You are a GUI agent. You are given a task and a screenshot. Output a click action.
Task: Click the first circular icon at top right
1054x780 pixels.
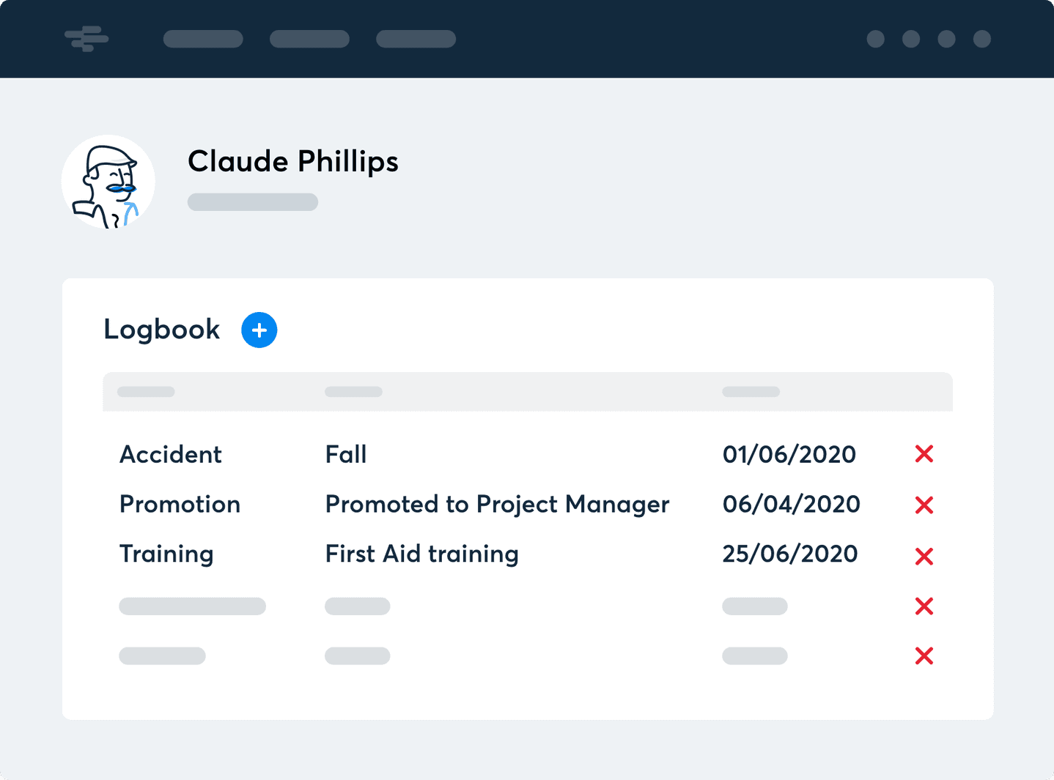coord(875,40)
